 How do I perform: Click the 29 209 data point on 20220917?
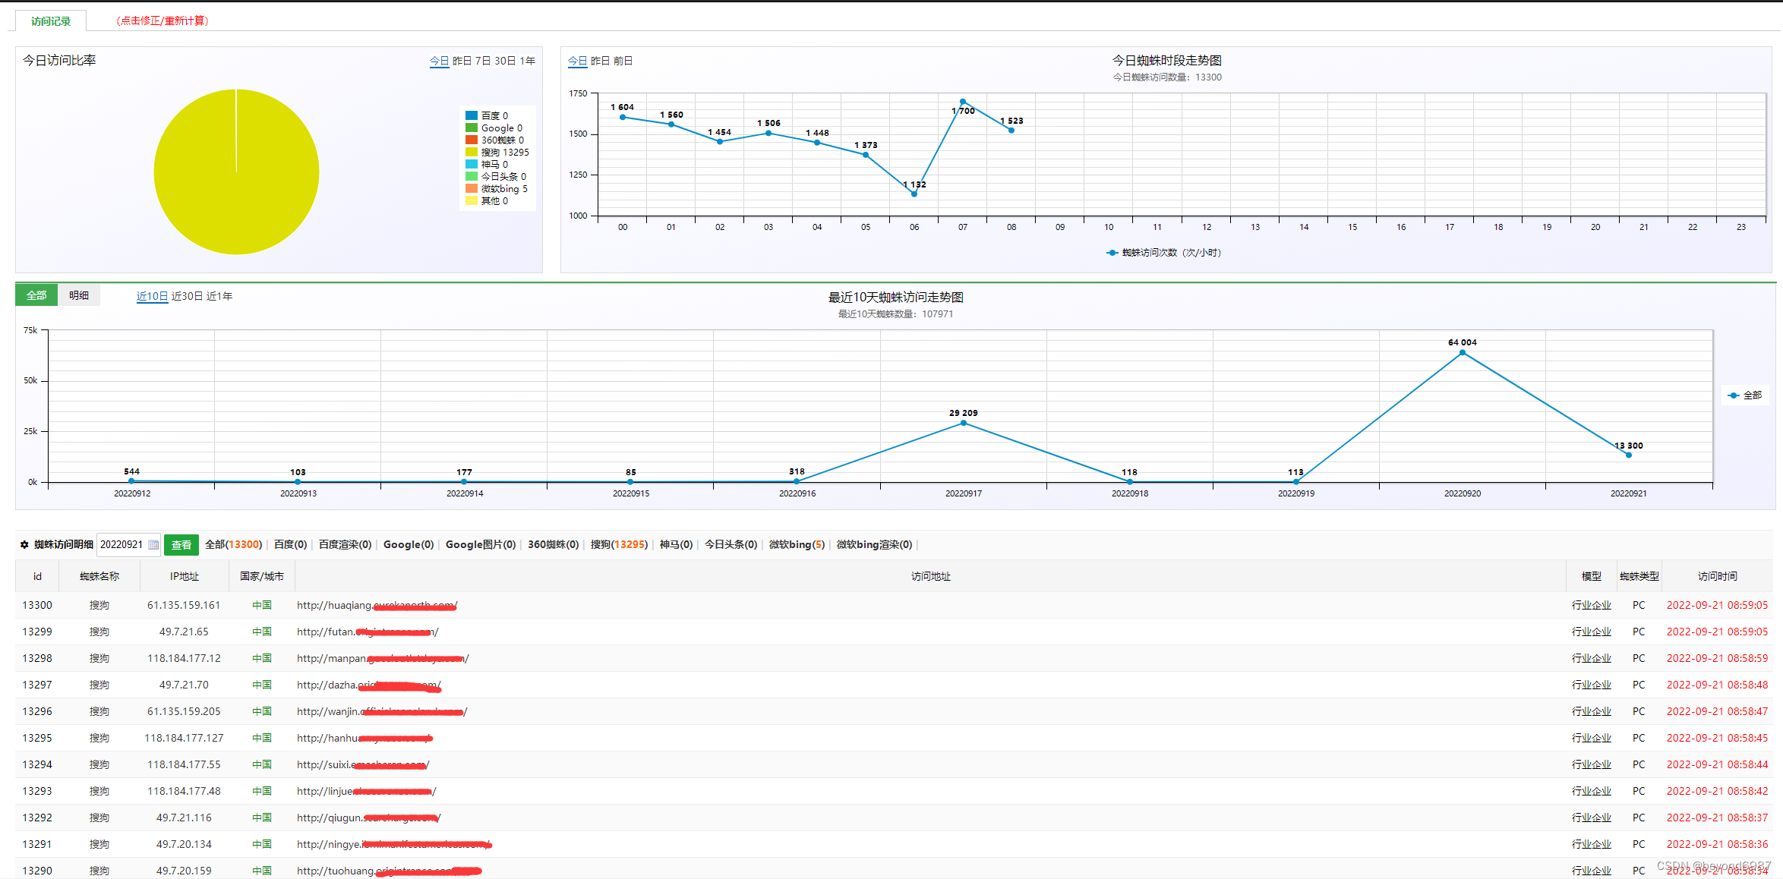(964, 423)
